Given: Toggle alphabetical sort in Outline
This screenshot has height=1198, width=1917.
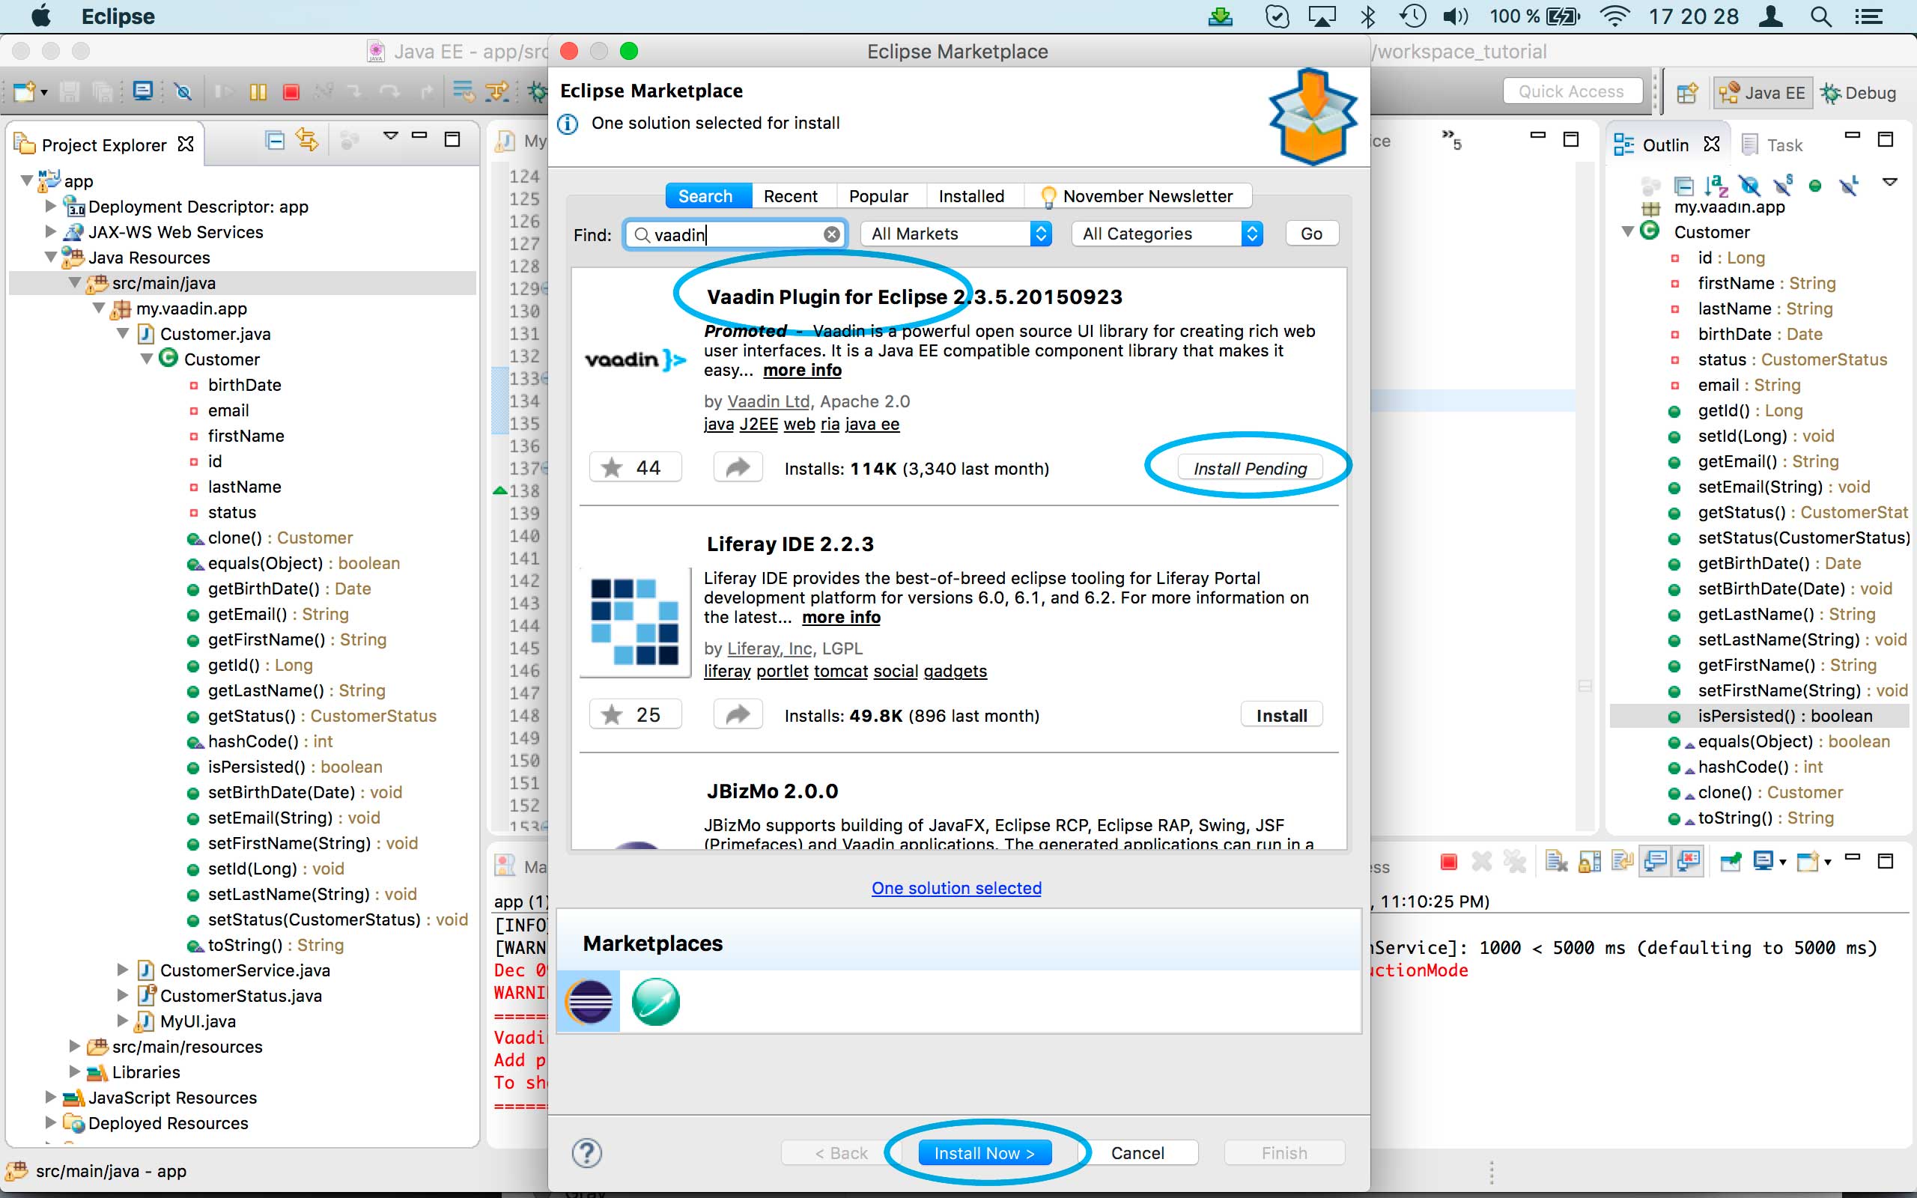Looking at the screenshot, I should click(x=1716, y=186).
